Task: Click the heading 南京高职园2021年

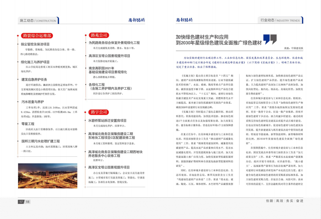Action: 101,68
